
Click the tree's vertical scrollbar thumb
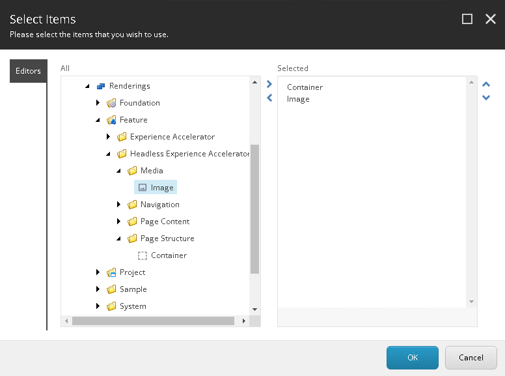coord(254,209)
